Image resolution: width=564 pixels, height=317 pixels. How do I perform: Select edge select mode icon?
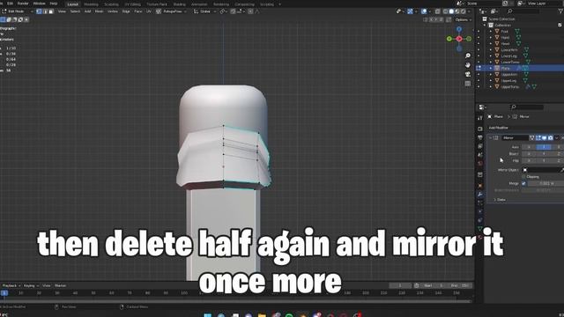pyautogui.click(x=45, y=11)
